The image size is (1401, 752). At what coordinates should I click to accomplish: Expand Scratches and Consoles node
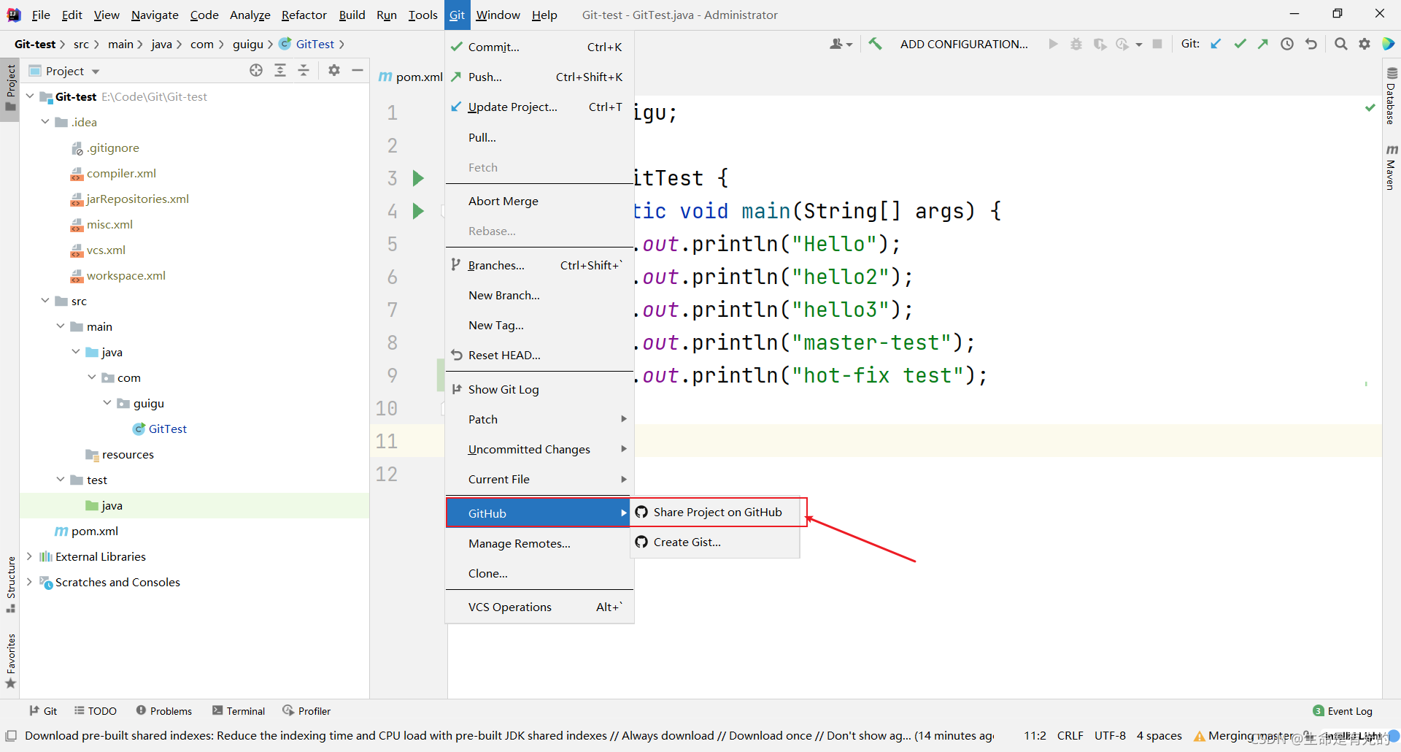pos(30,582)
